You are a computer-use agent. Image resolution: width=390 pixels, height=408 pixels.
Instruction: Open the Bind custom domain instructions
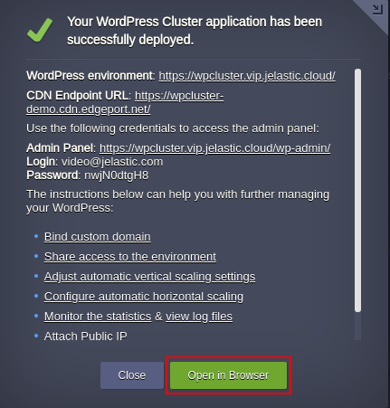click(x=98, y=237)
